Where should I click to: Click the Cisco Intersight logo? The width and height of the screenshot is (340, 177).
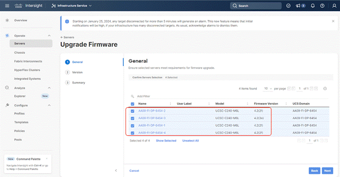[x=28, y=6]
